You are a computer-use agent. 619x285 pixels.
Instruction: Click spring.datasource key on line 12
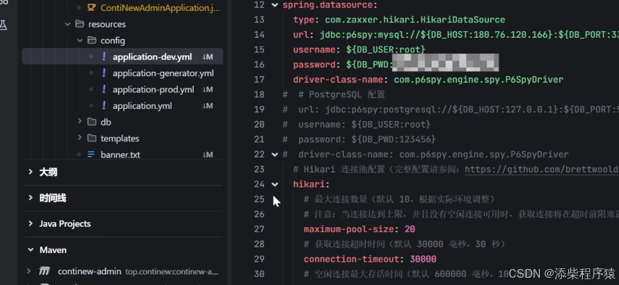328,5
